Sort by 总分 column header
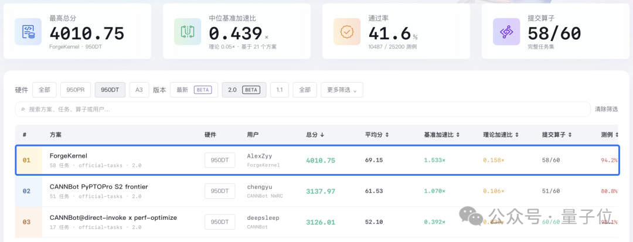This screenshot has width=633, height=242. 315,135
